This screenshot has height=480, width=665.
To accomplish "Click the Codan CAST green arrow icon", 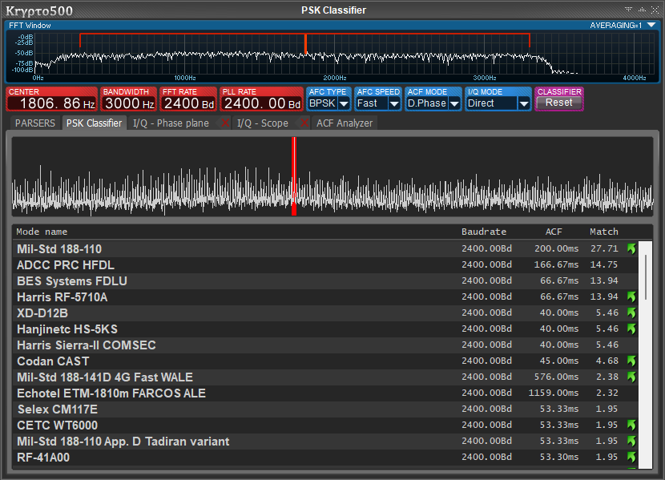I will tap(631, 361).
